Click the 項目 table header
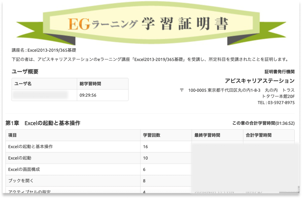This screenshot has height=198, width=302. point(13,135)
